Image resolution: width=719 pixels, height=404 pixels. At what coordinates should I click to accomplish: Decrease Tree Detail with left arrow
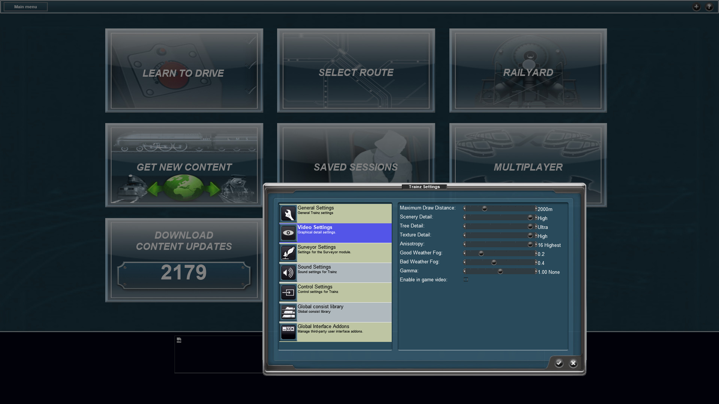tap(465, 226)
